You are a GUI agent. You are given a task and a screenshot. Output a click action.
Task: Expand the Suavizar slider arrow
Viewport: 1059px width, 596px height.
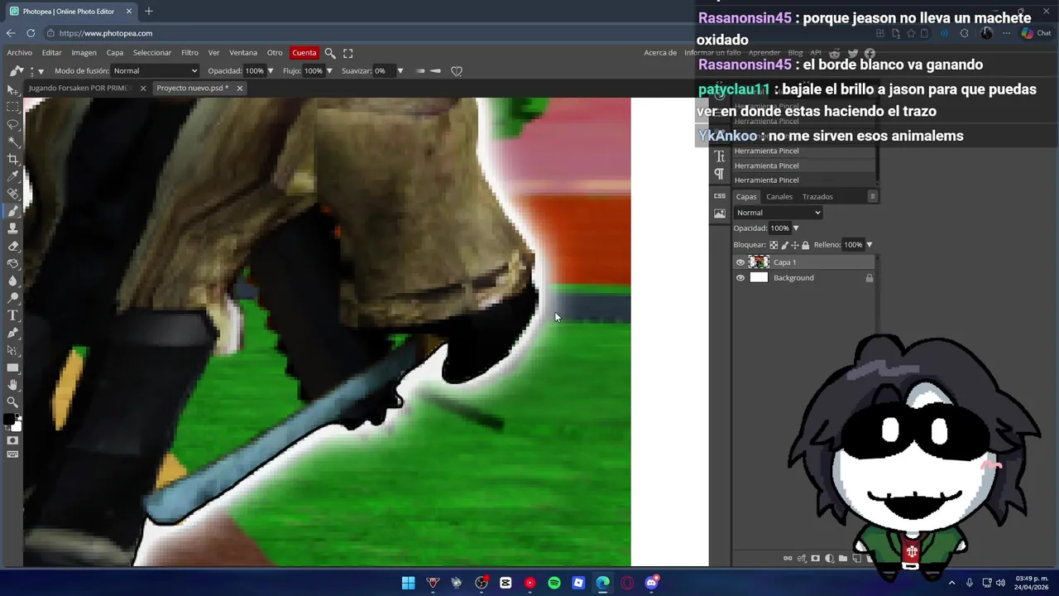click(x=400, y=71)
